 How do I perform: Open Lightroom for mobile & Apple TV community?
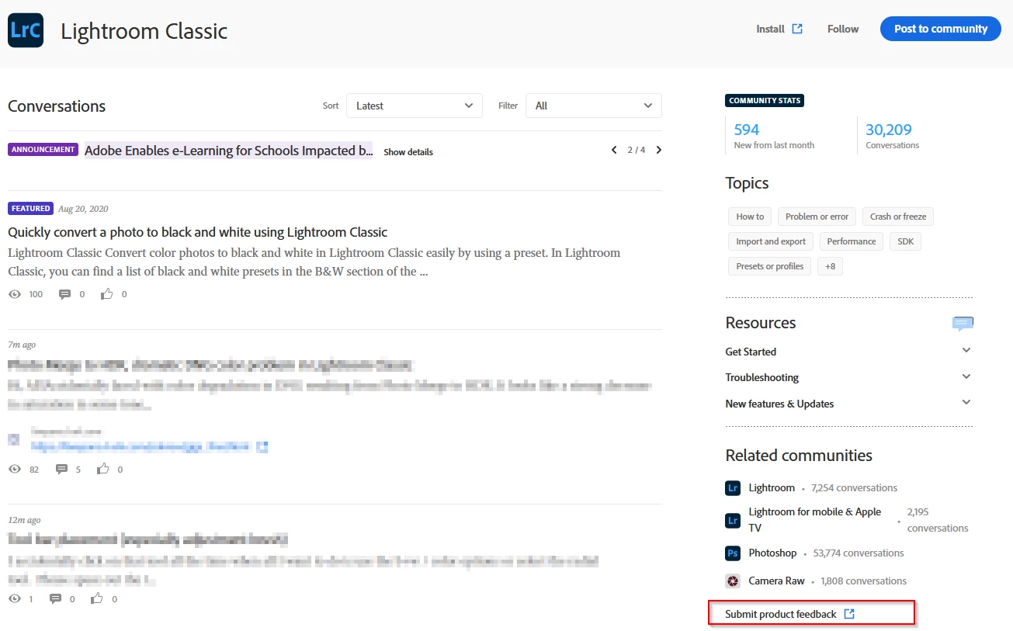point(815,520)
